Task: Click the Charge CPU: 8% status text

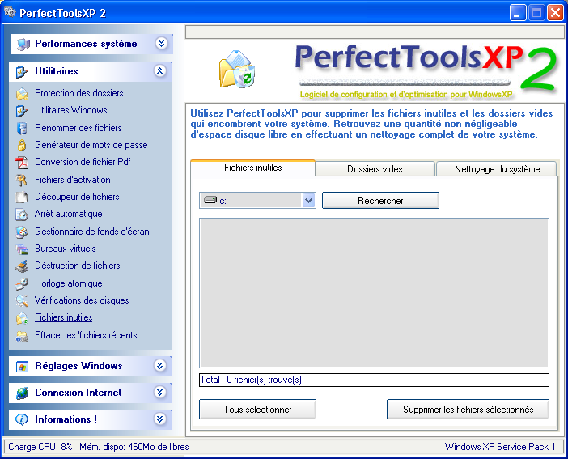Action: coord(40,447)
